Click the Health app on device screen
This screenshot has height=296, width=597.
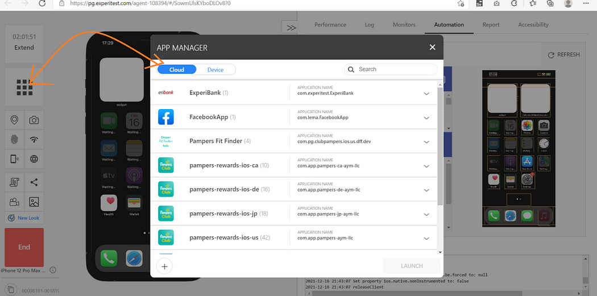[109, 203]
